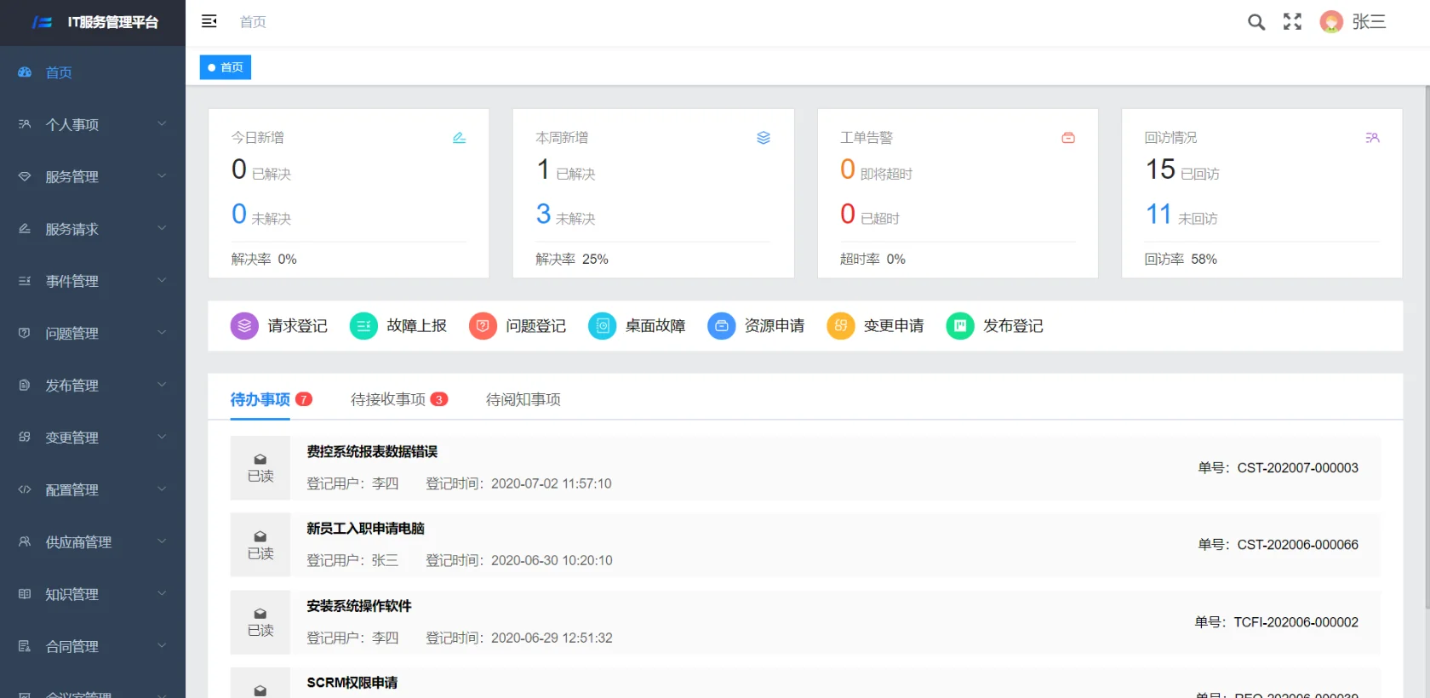This screenshot has height=698, width=1430.
Task: Expand the 发布管理 sidebar menu
Action: tap(93, 386)
